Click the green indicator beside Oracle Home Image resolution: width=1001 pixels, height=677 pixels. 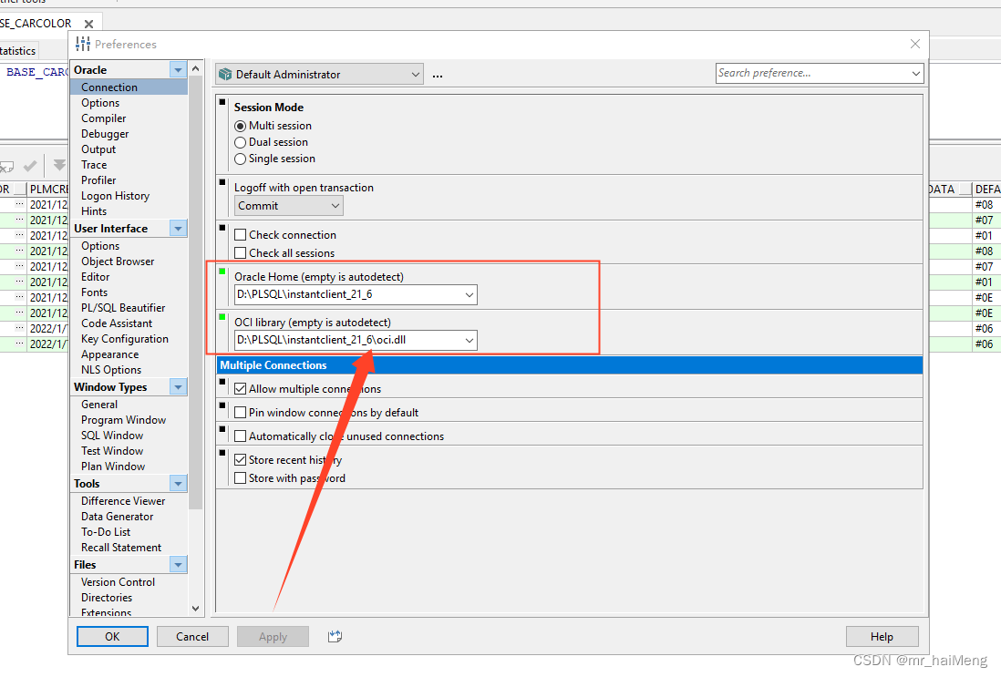click(222, 272)
